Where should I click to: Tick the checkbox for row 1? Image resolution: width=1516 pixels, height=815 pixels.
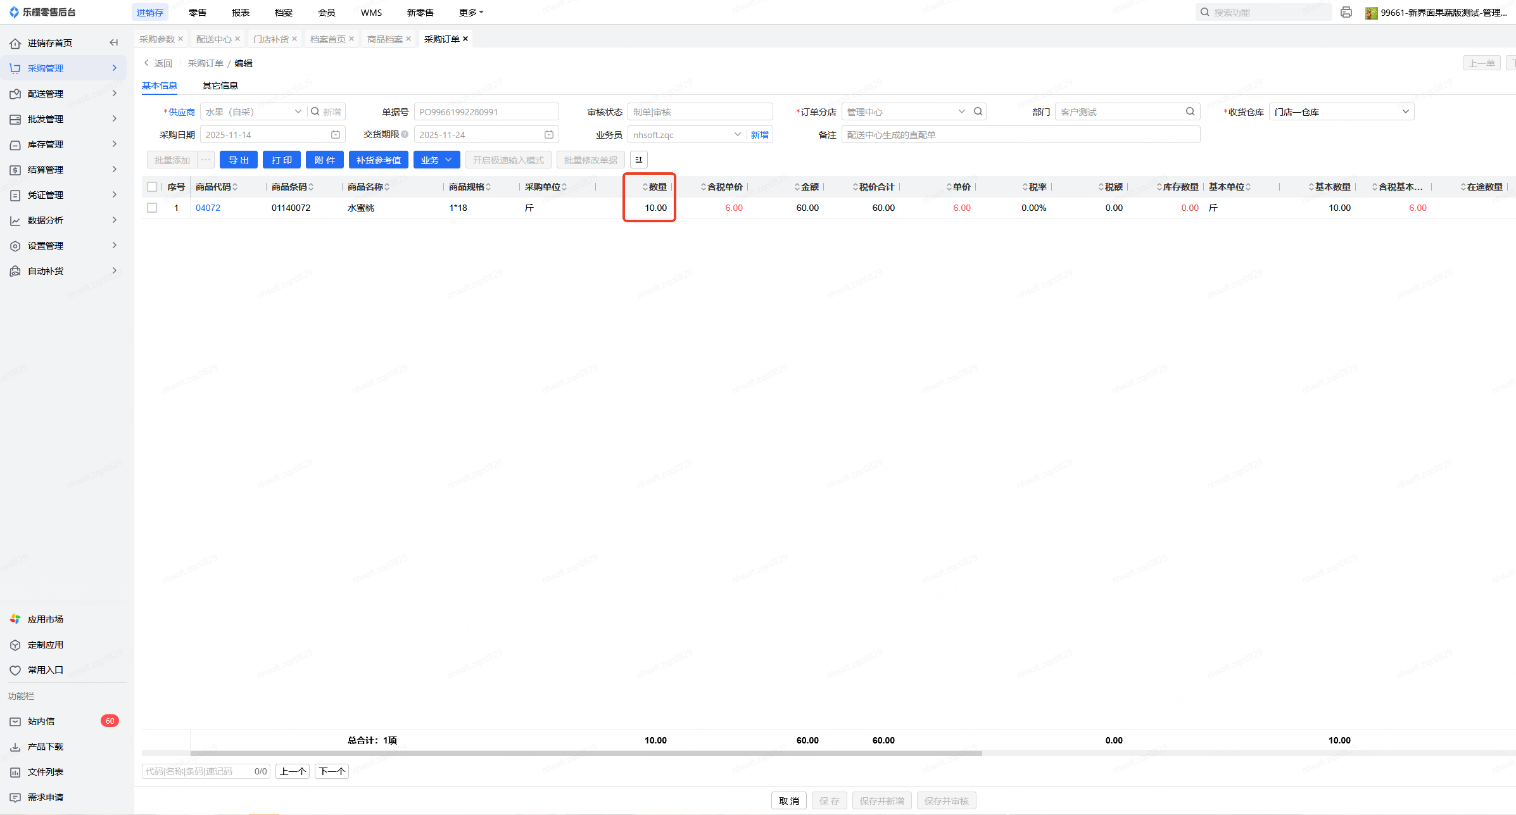[x=152, y=208]
